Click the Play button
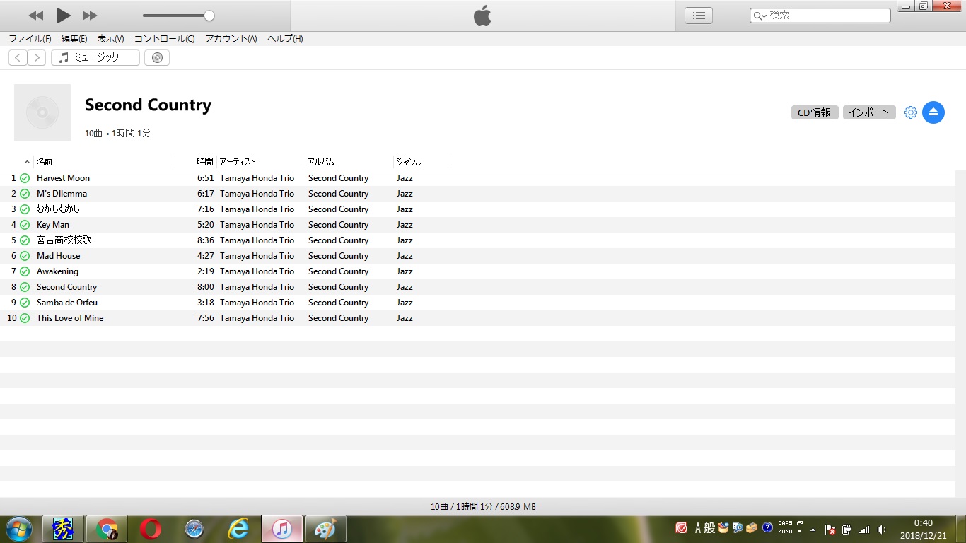Viewport: 966px width, 543px height. [x=64, y=15]
